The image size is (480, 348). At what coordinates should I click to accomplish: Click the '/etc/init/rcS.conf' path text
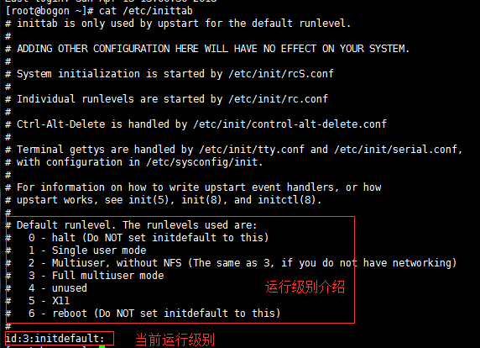coord(281,74)
